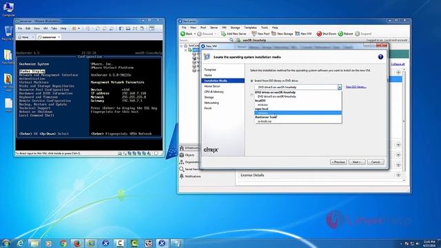The height and width of the screenshot is (248, 441).
Task: Expand the License Details section
Action: click(398, 175)
